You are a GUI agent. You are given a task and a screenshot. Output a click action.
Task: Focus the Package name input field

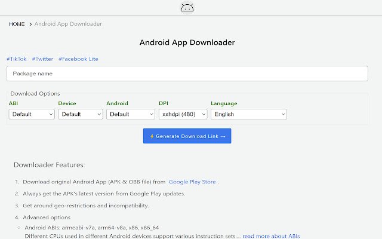(x=187, y=73)
